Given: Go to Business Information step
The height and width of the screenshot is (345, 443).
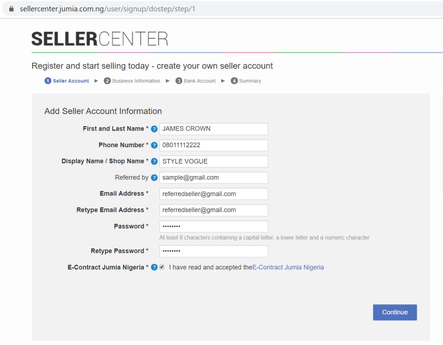Looking at the screenshot, I should 132,81.
